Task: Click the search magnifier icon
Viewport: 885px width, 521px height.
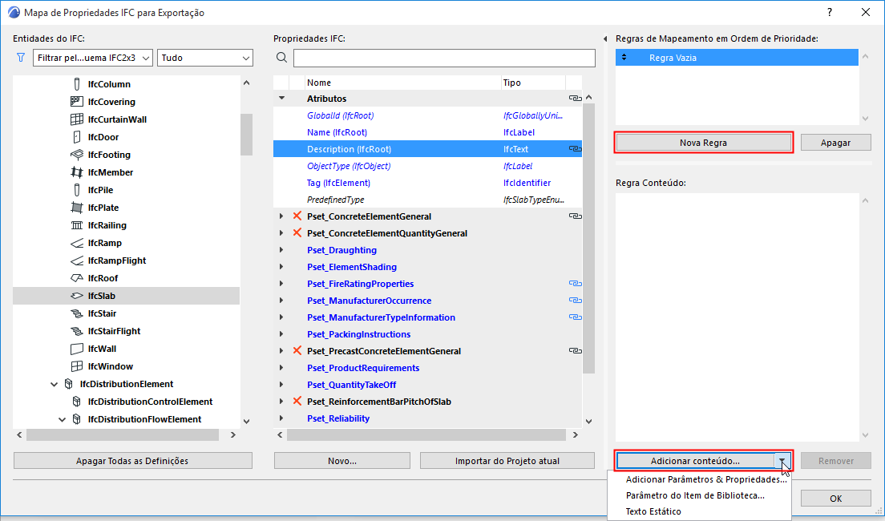Action: tap(281, 58)
